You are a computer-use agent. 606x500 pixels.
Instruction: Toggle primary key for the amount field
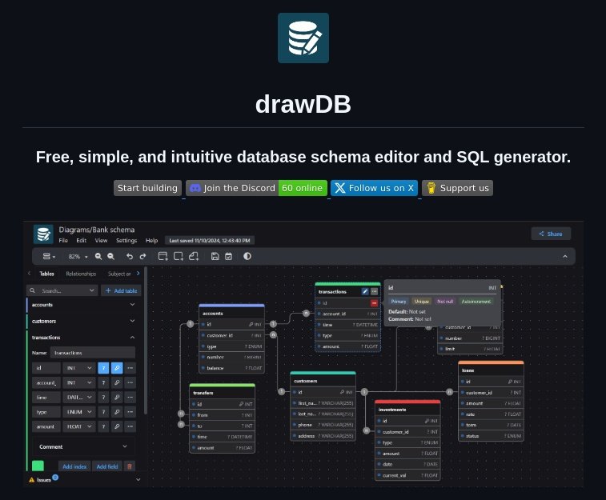pos(117,426)
